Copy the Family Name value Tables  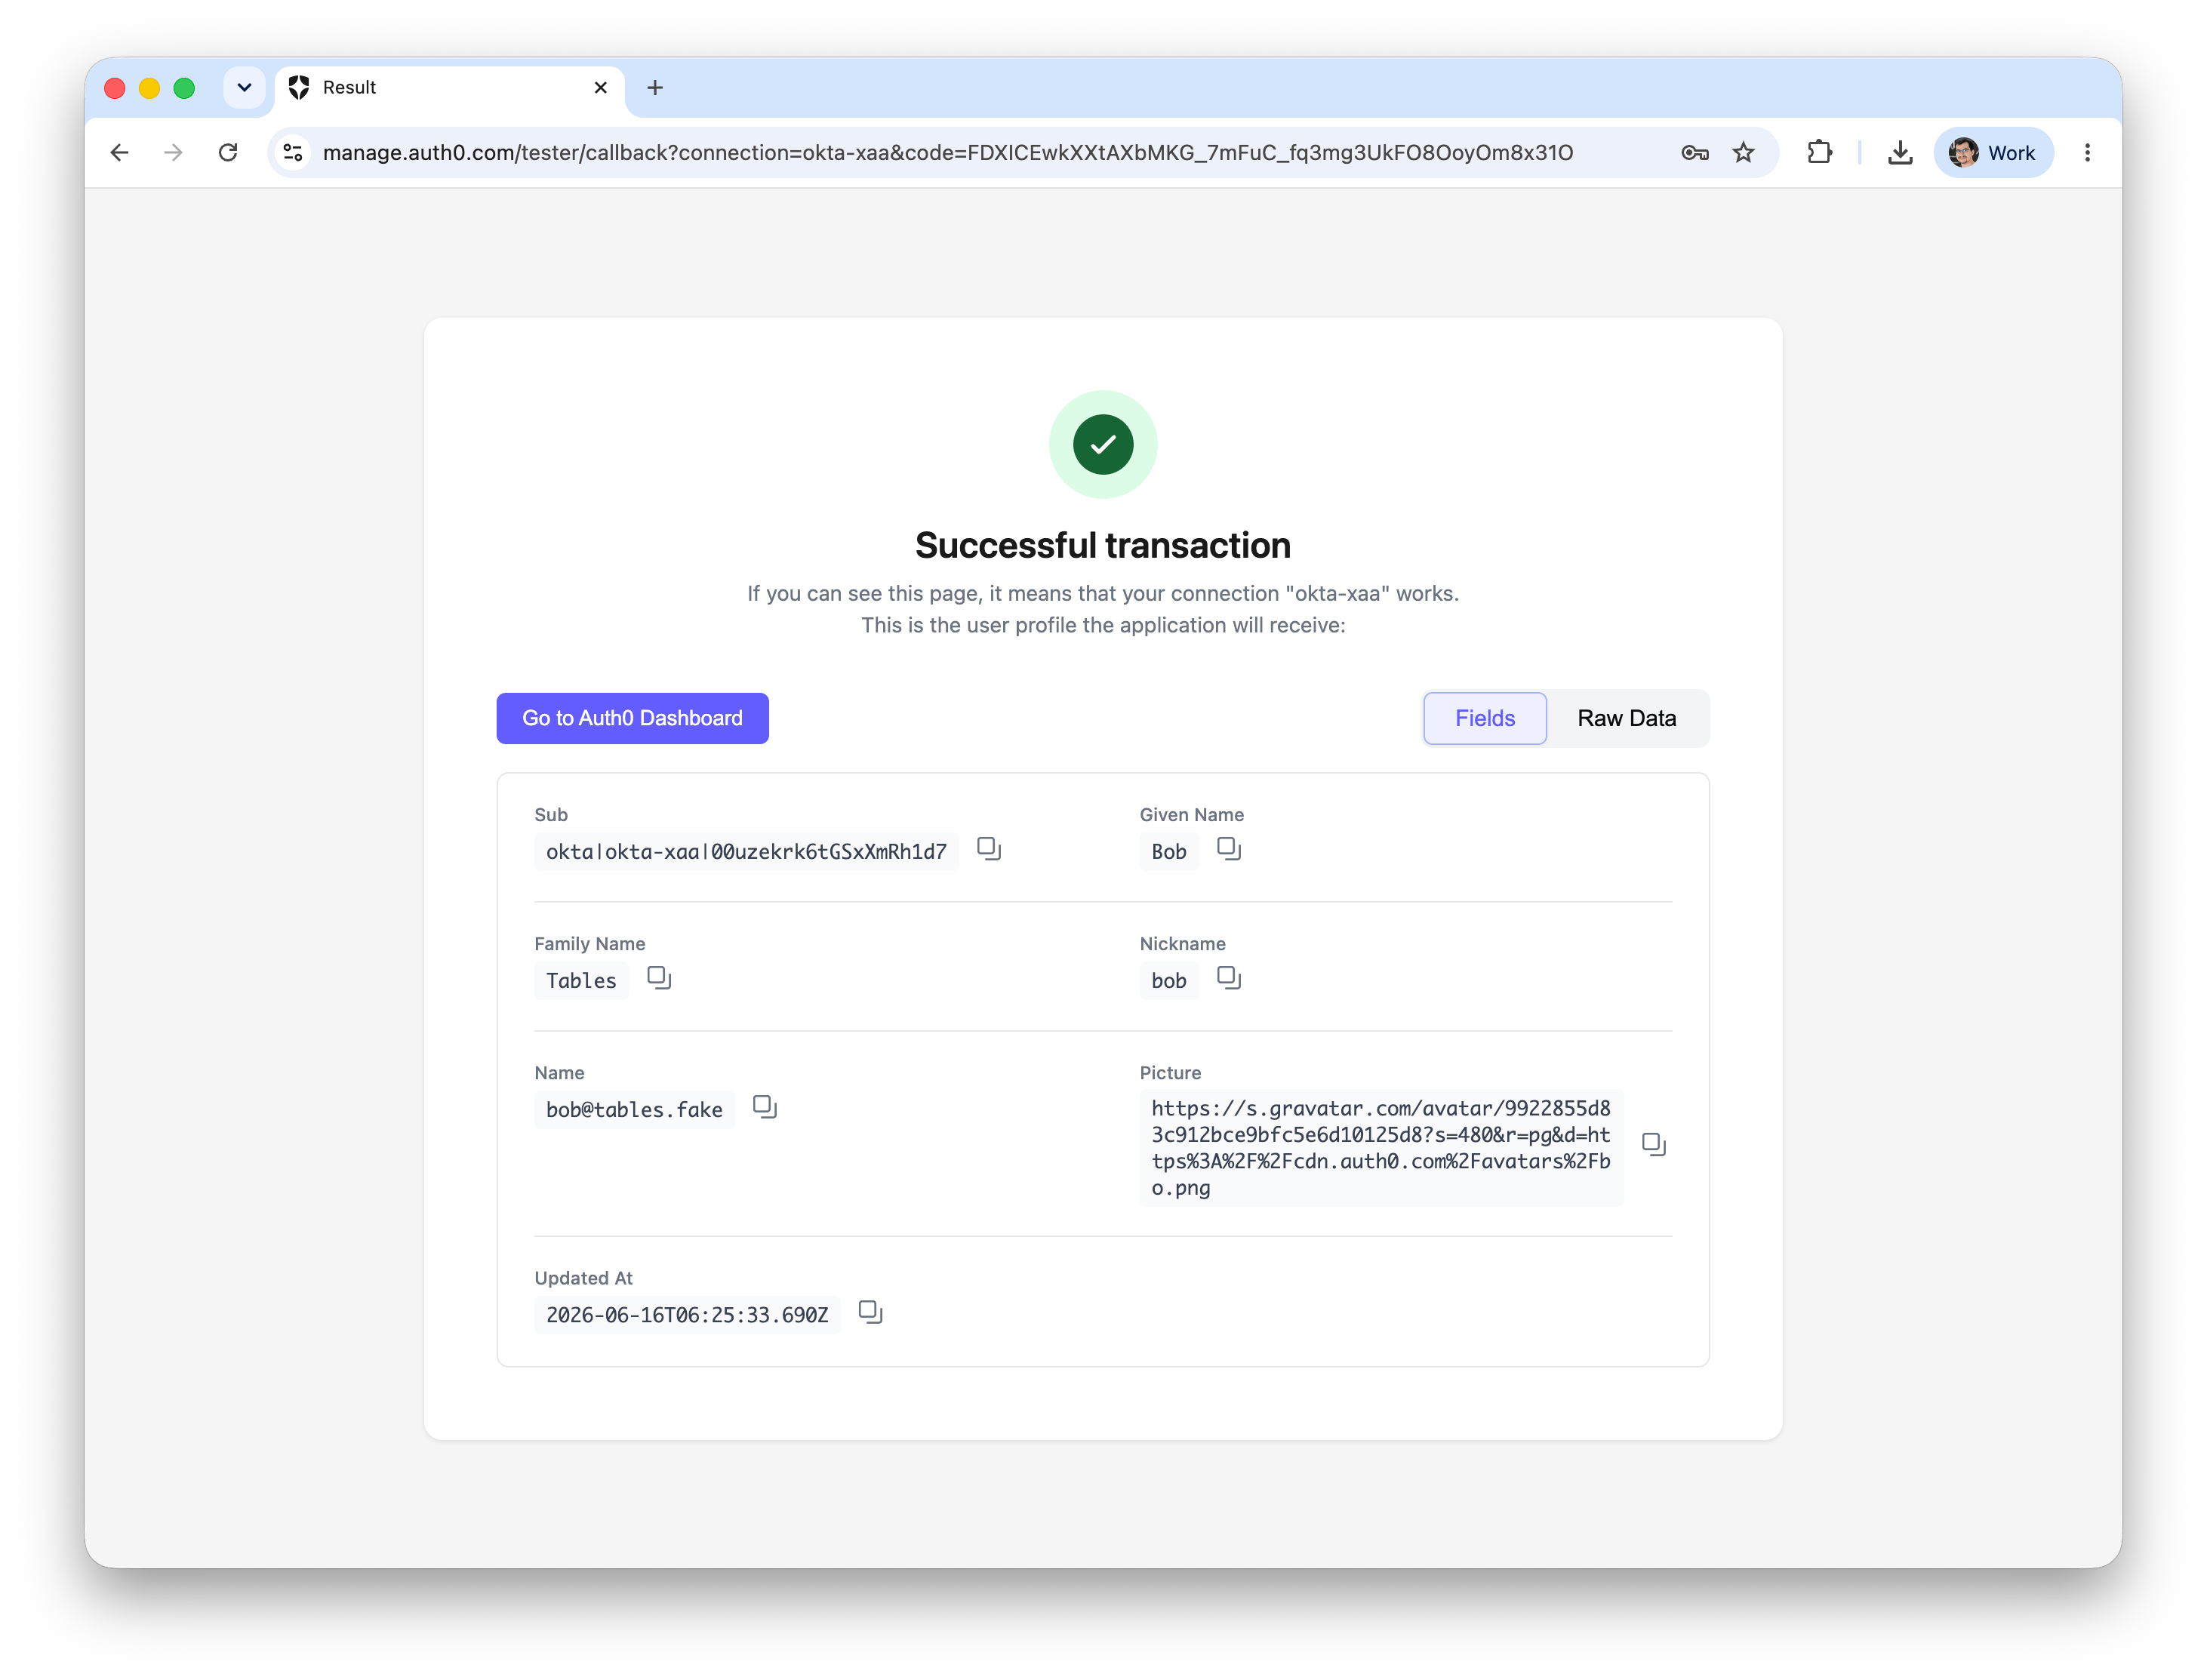coord(658,978)
